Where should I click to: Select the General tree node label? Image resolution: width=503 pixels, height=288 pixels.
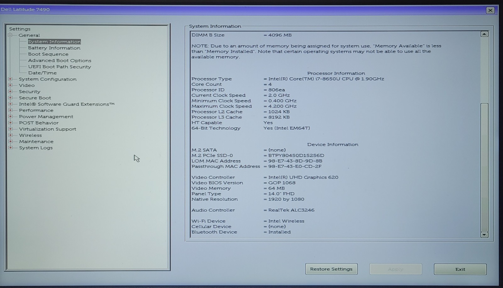[29, 35]
